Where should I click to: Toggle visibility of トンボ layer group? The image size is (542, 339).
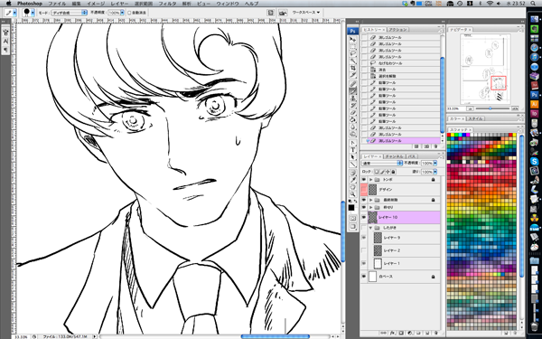pos(364,180)
